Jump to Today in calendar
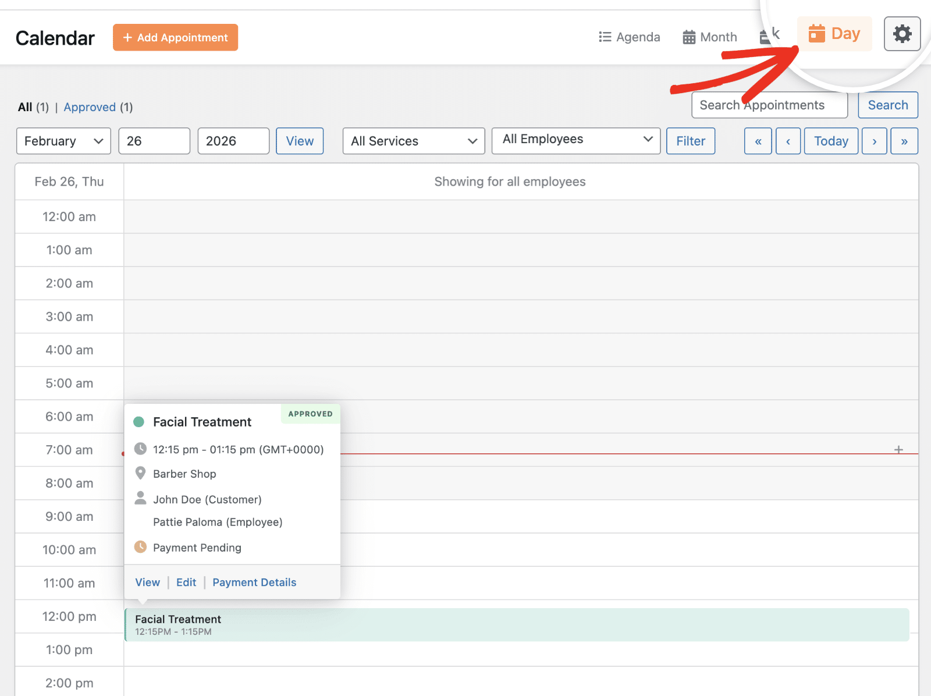The width and height of the screenshot is (931, 696). coord(830,141)
